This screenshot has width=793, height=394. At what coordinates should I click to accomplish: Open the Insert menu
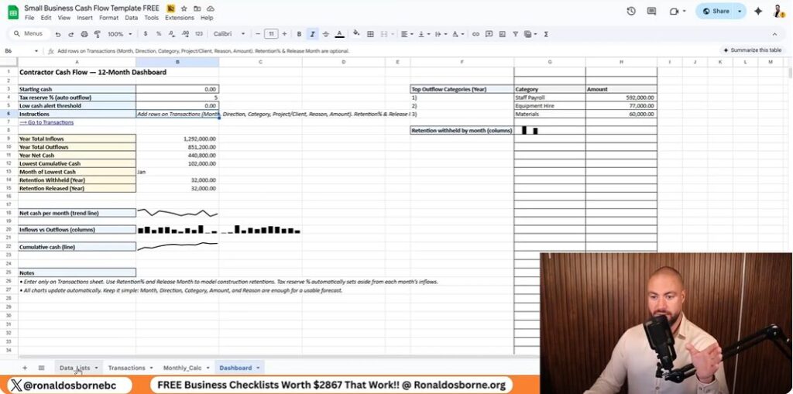pos(84,18)
